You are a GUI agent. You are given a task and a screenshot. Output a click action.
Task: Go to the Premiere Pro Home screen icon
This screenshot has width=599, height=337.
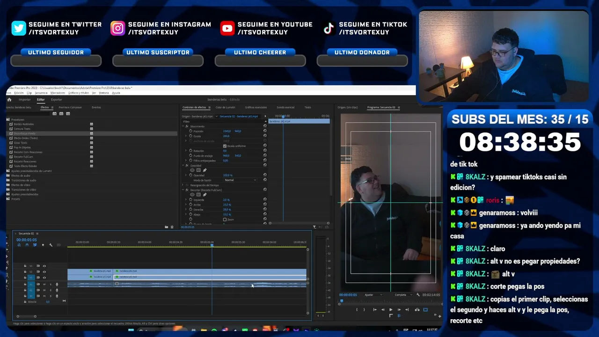coord(9,100)
